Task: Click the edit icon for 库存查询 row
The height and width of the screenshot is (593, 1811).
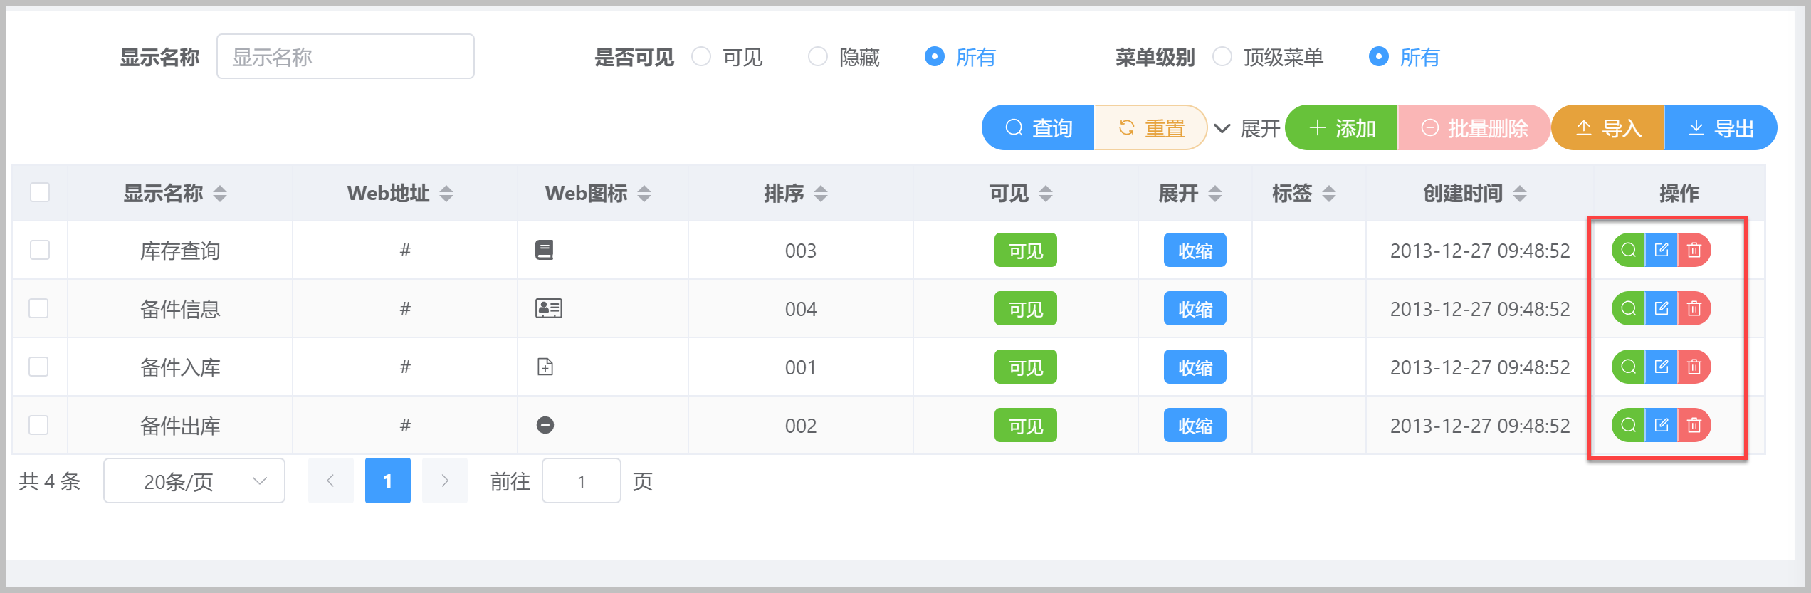Action: pos(1662,250)
